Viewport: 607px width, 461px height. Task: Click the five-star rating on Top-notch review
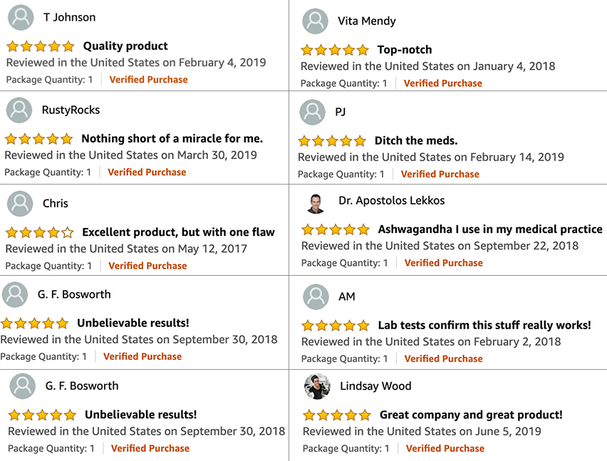click(x=335, y=50)
